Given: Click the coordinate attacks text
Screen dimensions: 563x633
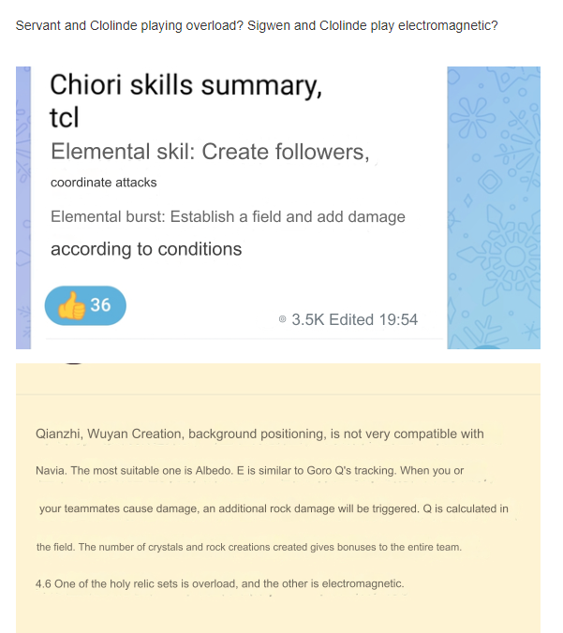Looking at the screenshot, I should pyautogui.click(x=103, y=183).
